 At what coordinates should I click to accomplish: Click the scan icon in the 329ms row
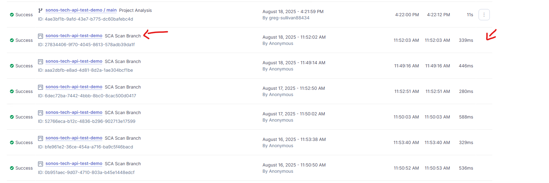tap(41, 138)
